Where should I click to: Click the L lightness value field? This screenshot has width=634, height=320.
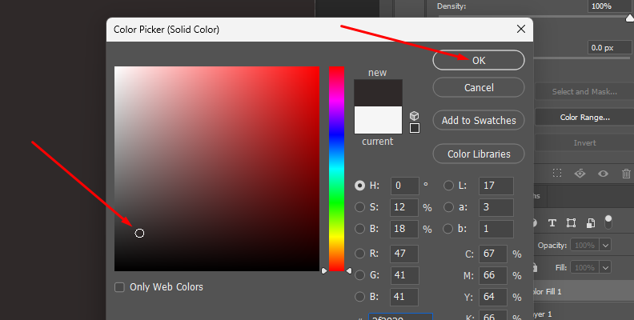tap(496, 185)
